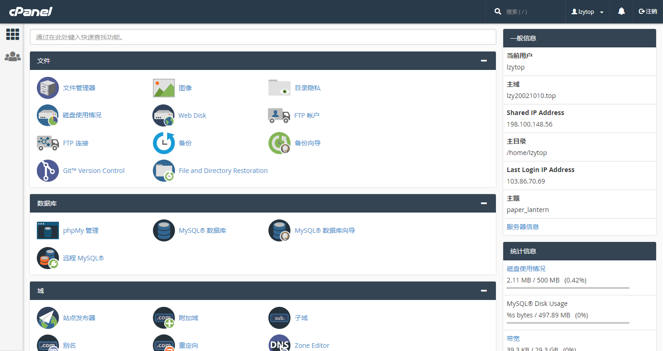Collapse the 文件 section
The height and width of the screenshot is (351, 663).
[x=484, y=61]
